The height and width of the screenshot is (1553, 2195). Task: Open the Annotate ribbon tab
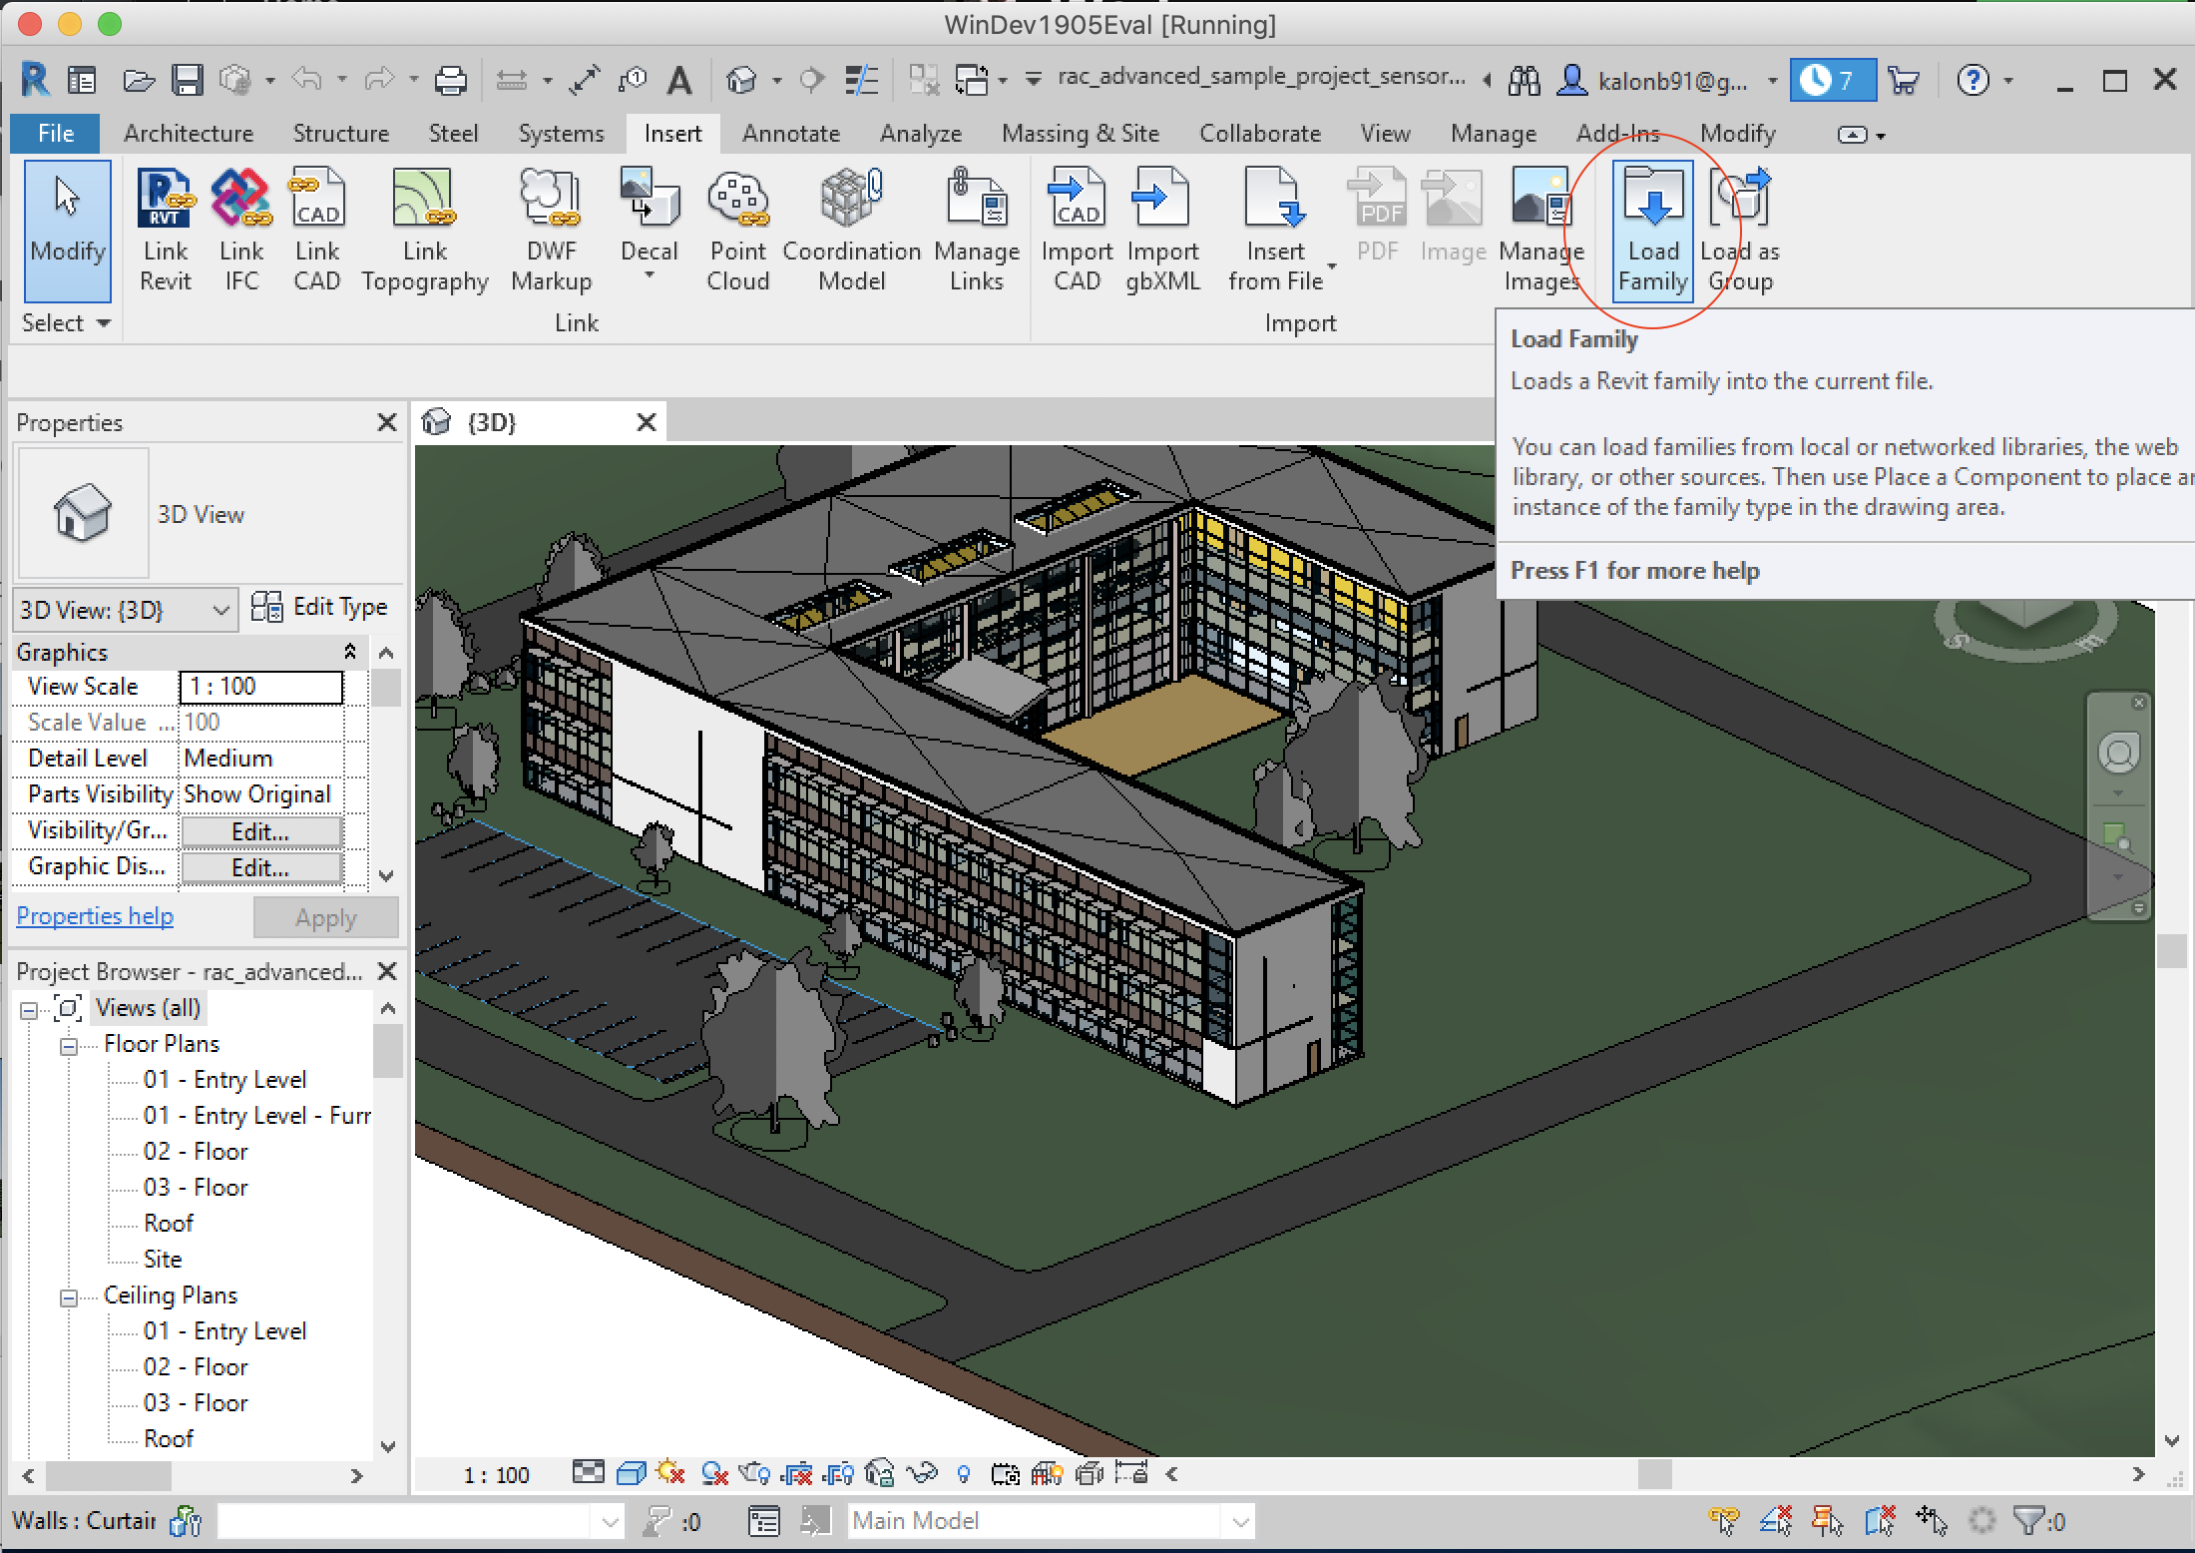pos(790,134)
